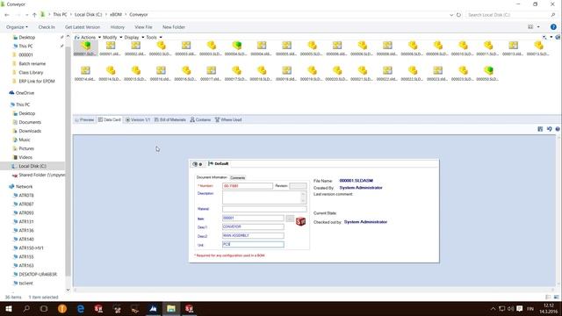Open the Where Used tab
The width and height of the screenshot is (562, 316).
tap(228, 119)
